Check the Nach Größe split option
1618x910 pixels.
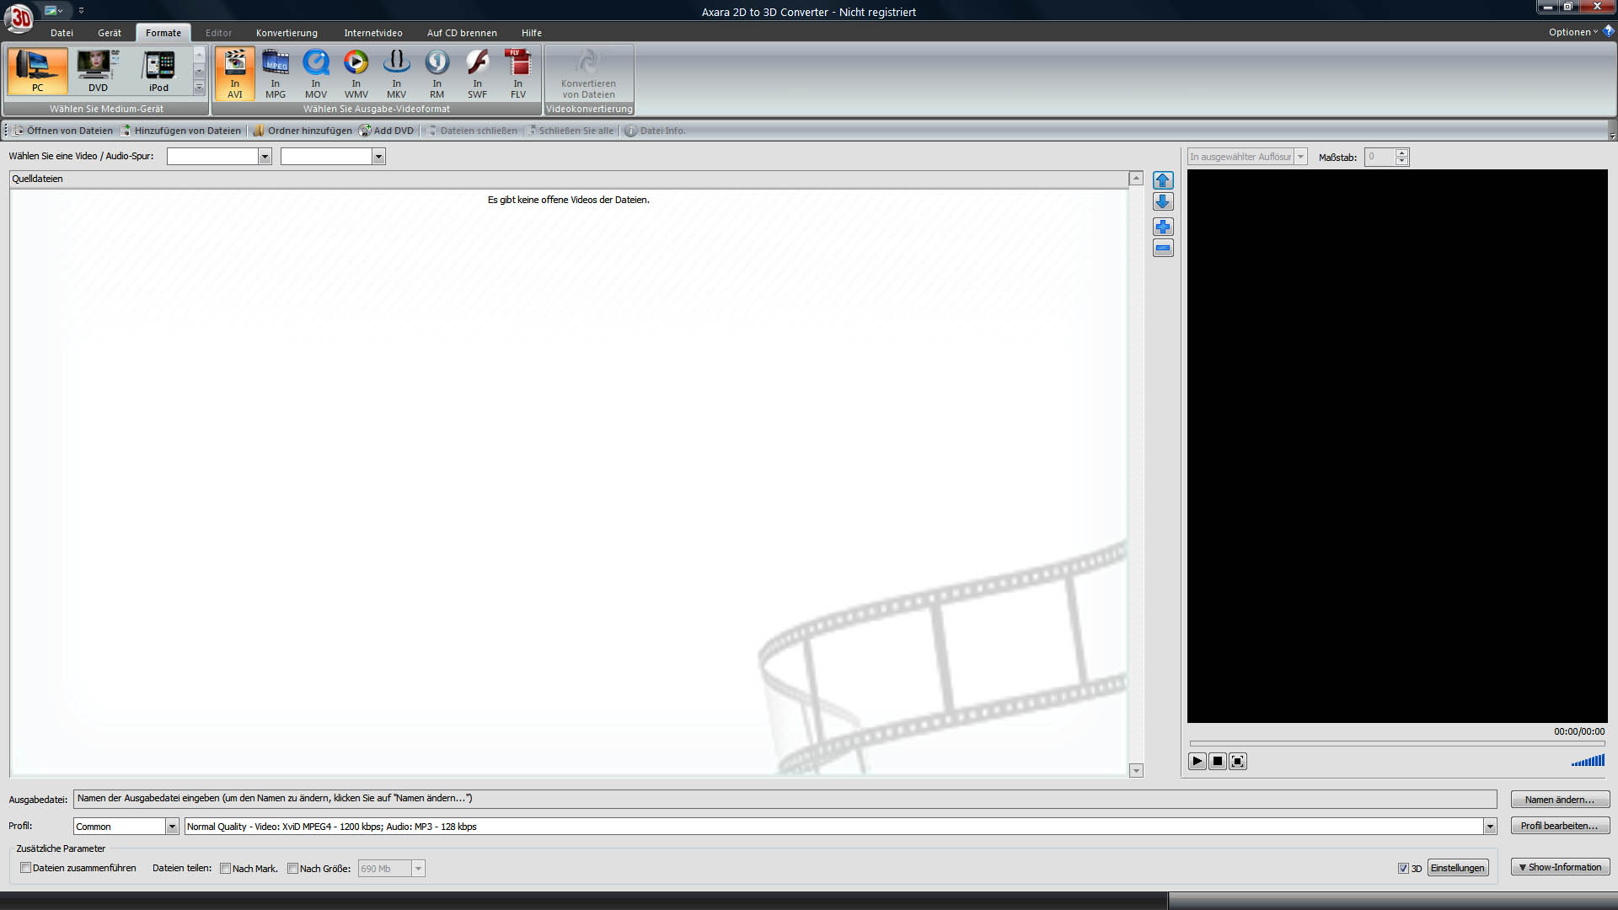pos(292,869)
